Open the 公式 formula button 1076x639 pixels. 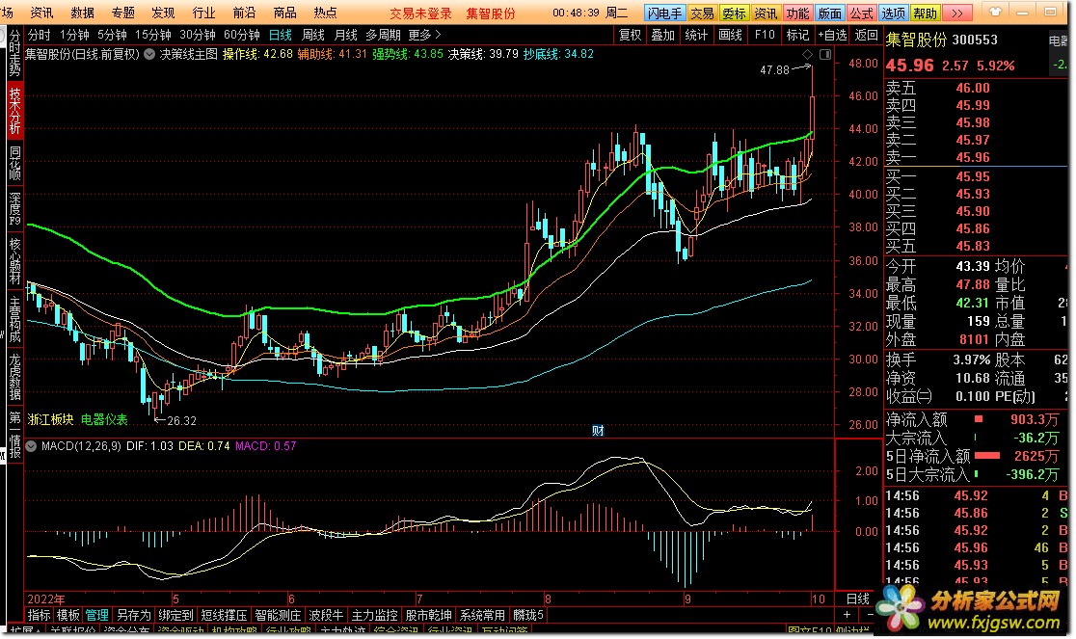[861, 13]
